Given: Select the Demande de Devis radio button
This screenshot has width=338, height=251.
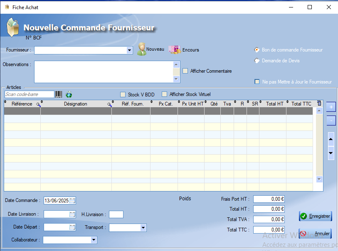Looking at the screenshot, I should (x=257, y=61).
